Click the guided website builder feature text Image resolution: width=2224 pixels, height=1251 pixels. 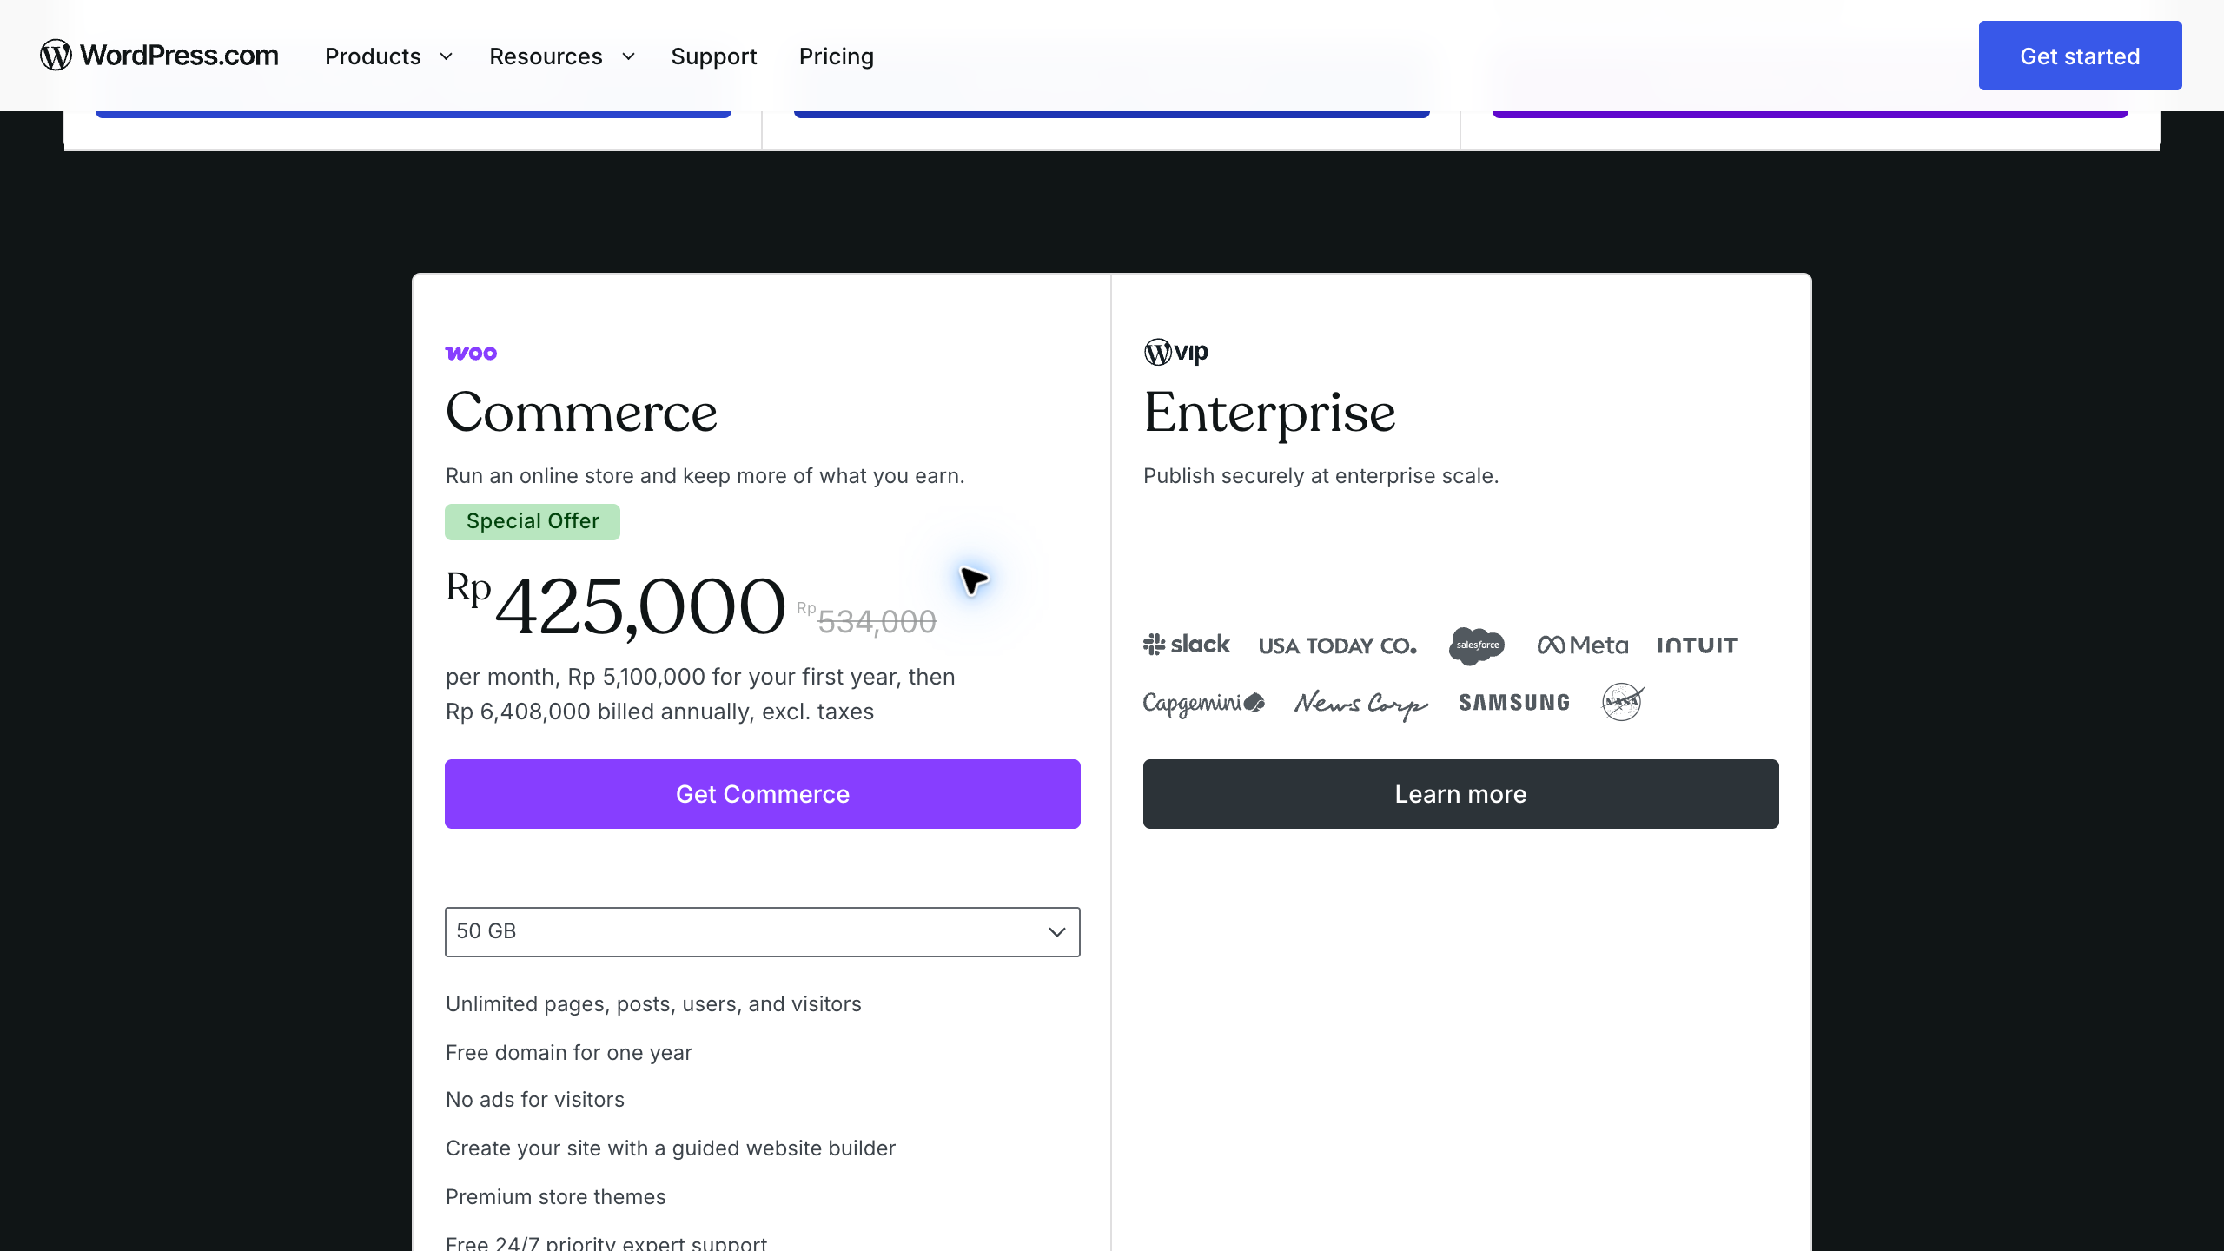[x=671, y=1148]
